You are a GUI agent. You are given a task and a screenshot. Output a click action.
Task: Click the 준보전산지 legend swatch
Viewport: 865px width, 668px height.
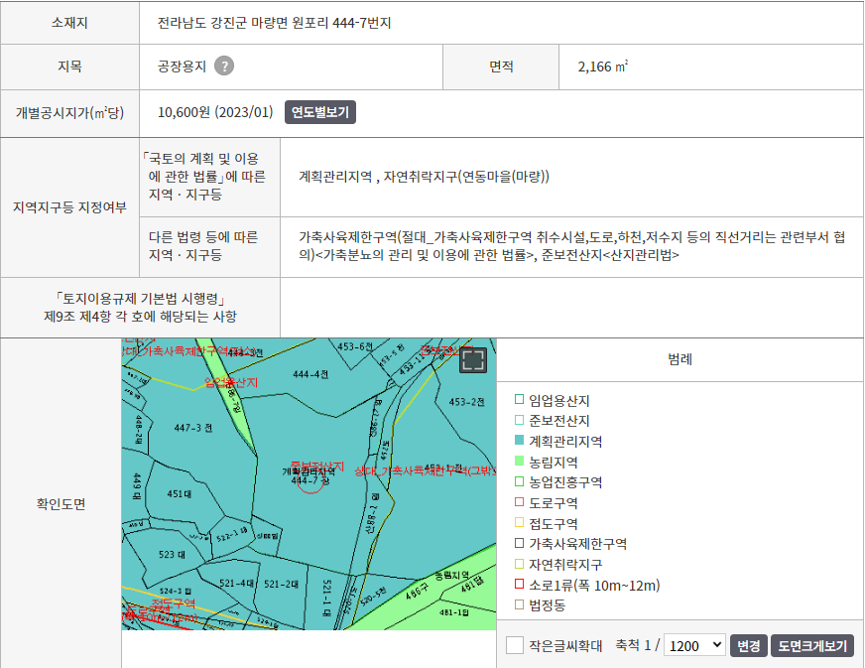(x=519, y=420)
